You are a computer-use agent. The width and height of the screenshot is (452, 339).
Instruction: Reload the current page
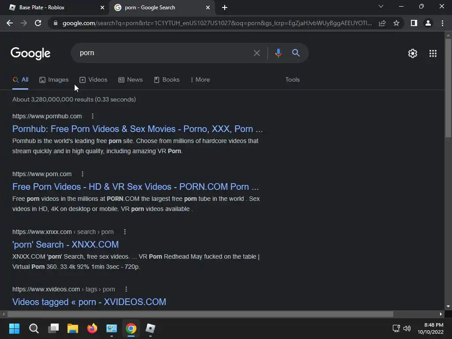pyautogui.click(x=38, y=23)
